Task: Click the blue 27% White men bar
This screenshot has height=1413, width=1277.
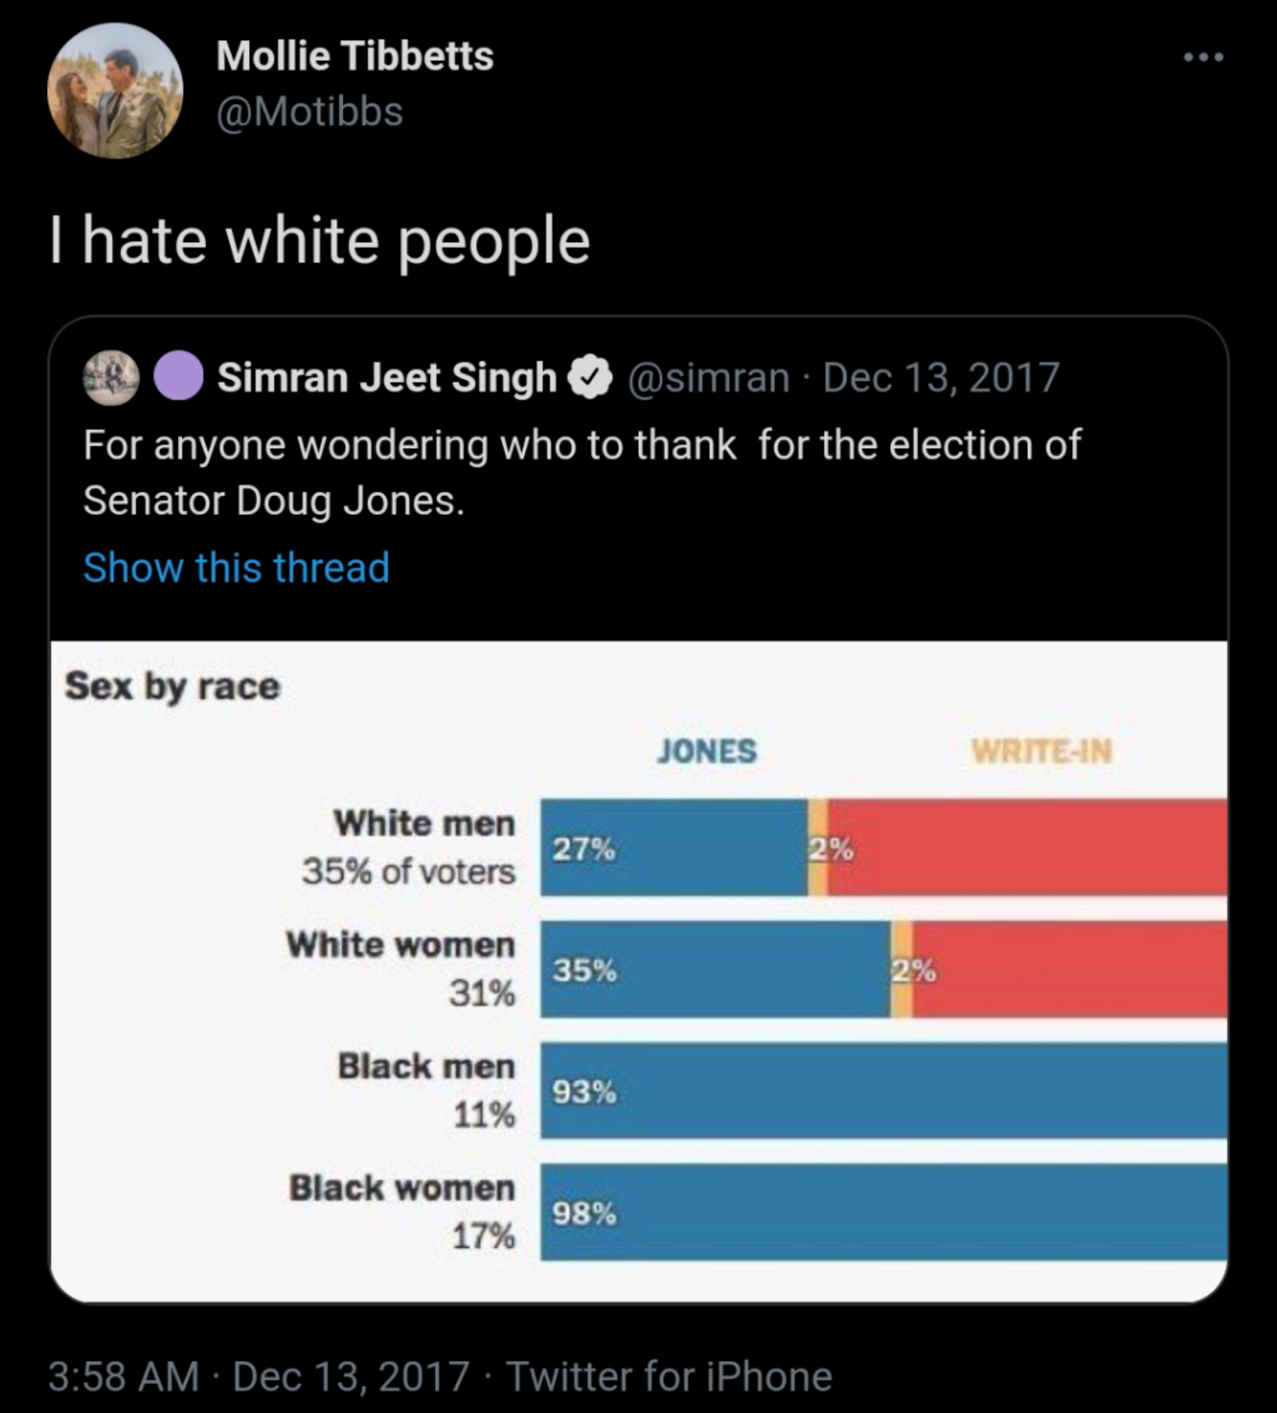Action: tap(674, 847)
